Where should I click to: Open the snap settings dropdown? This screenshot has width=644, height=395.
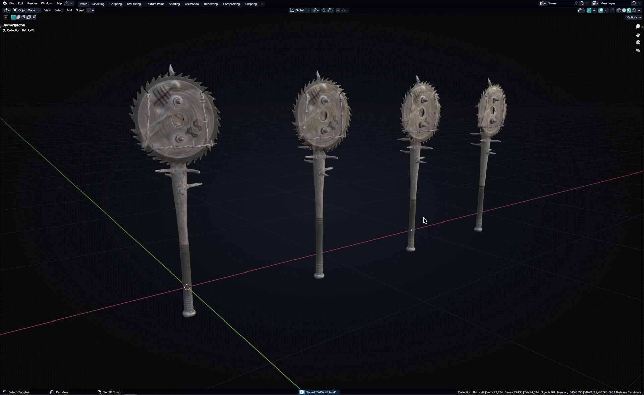pos(330,10)
